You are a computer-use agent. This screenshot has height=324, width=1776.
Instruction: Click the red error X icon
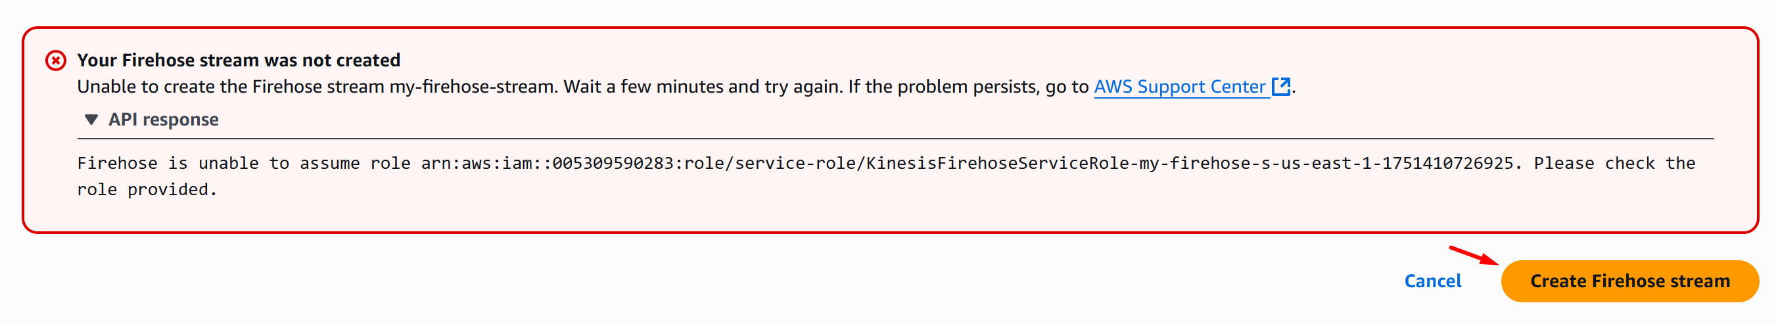[x=56, y=60]
